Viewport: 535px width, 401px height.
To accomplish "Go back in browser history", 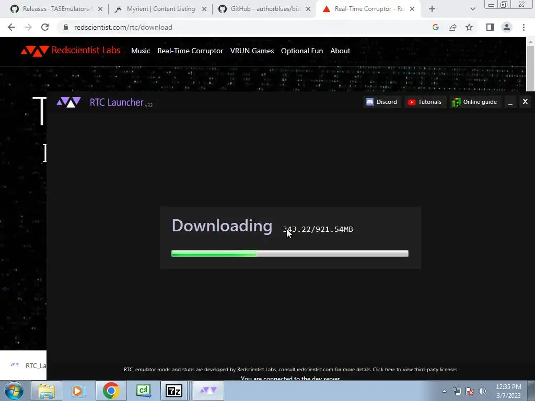I will [x=11, y=27].
